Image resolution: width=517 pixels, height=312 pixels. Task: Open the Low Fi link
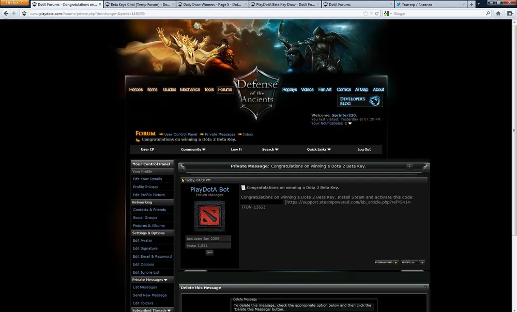236,150
